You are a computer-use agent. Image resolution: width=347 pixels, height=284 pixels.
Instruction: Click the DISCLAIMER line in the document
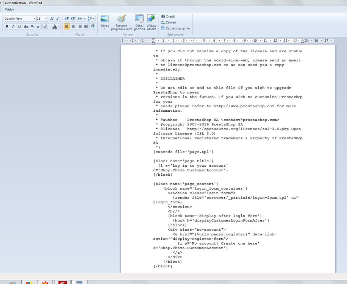point(172,79)
